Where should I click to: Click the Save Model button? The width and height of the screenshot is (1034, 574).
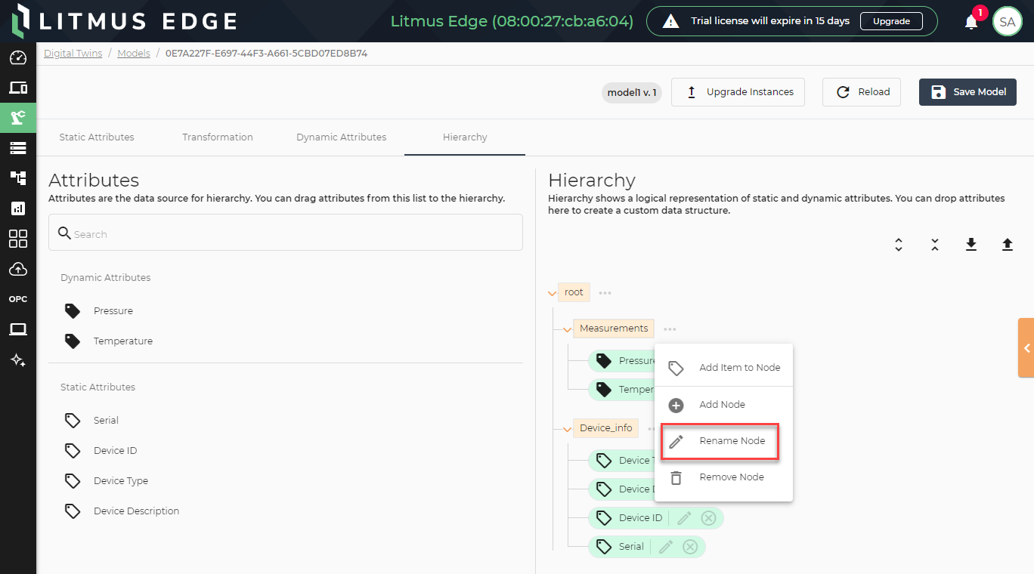click(967, 91)
